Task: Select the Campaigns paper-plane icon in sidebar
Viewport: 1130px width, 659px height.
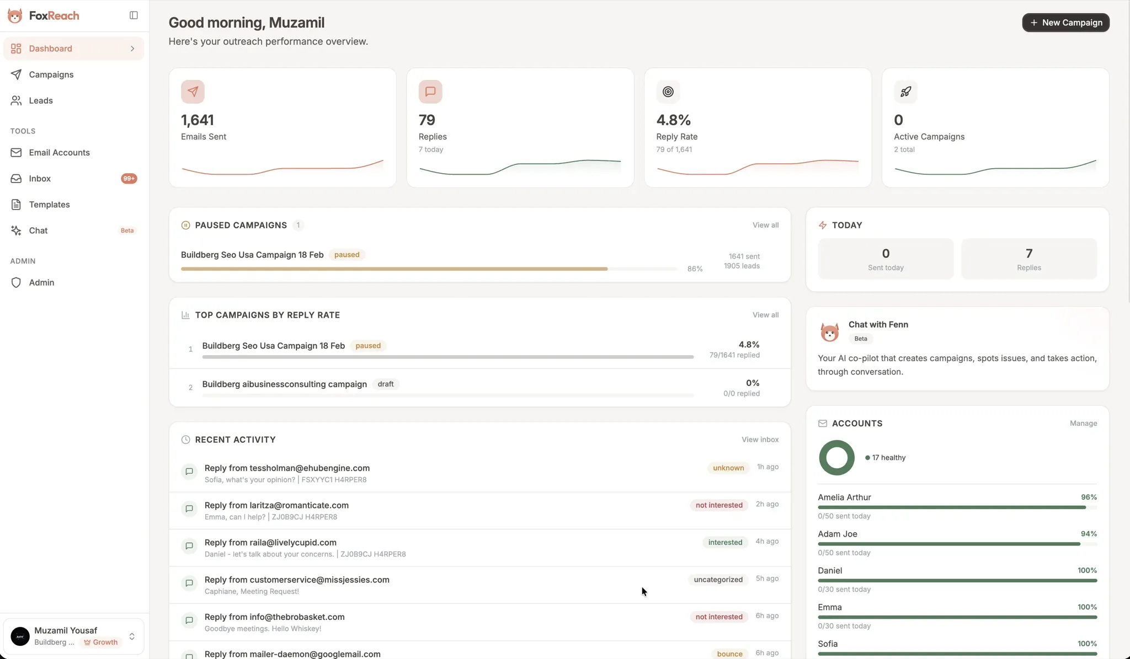Action: click(17, 74)
